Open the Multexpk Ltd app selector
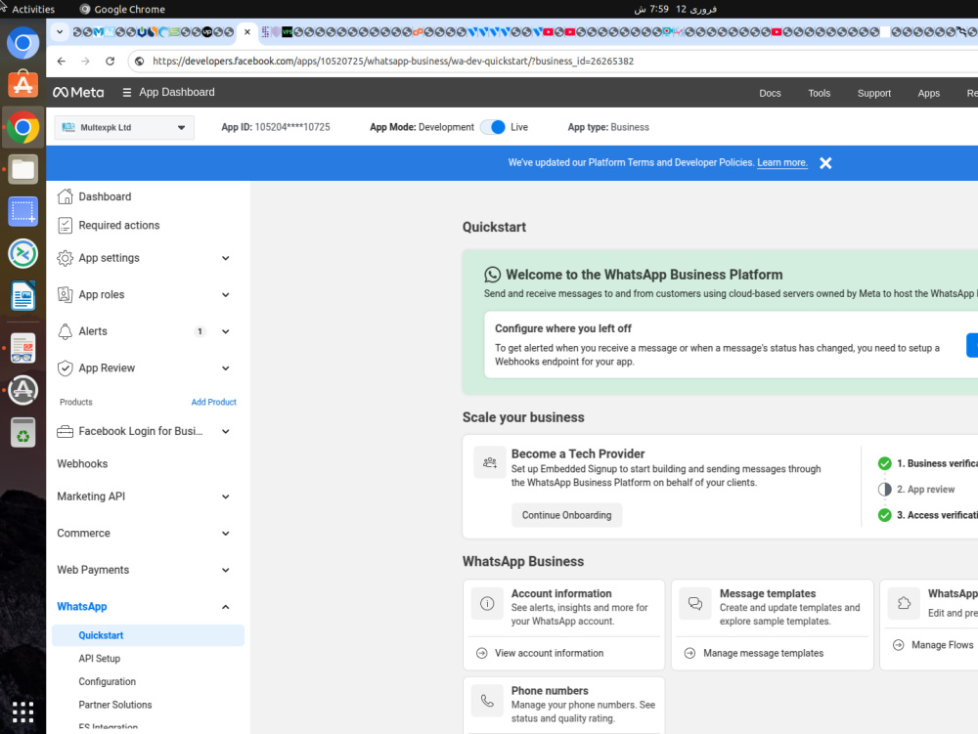 pyautogui.click(x=124, y=127)
